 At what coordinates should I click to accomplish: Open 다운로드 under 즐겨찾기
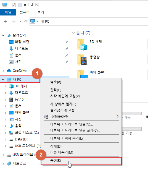[22, 48]
